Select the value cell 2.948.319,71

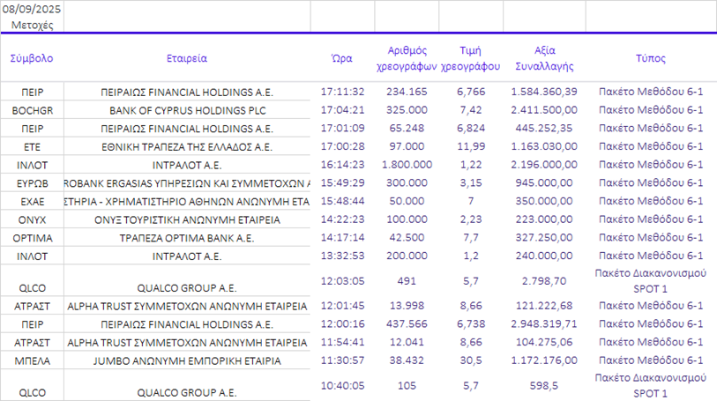click(544, 324)
